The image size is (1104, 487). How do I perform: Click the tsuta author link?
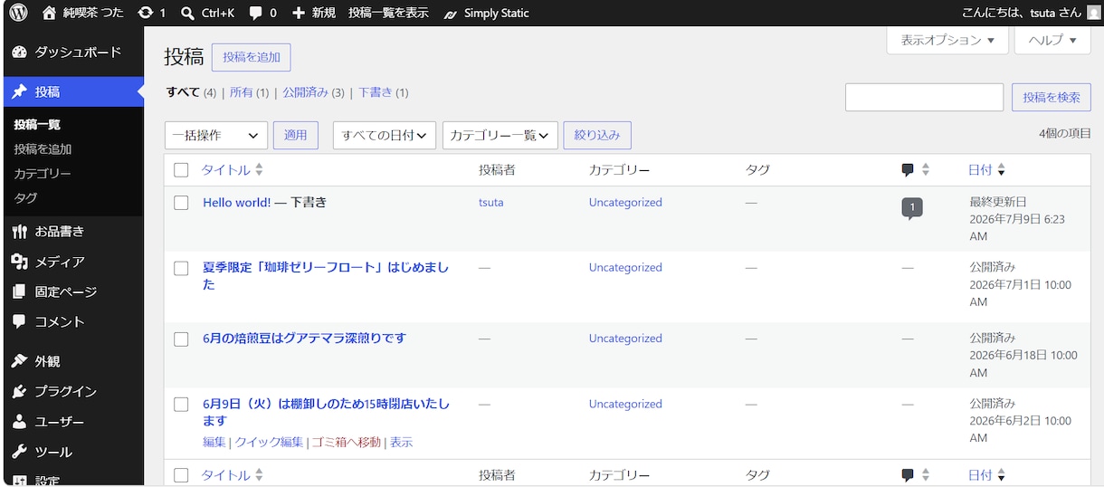point(491,203)
